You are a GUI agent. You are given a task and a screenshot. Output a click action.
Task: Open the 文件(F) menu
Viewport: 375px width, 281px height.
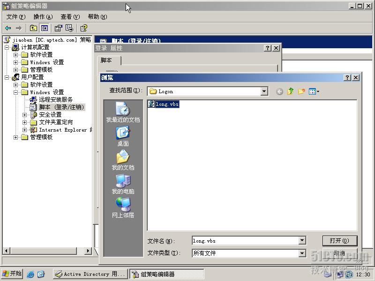16,17
